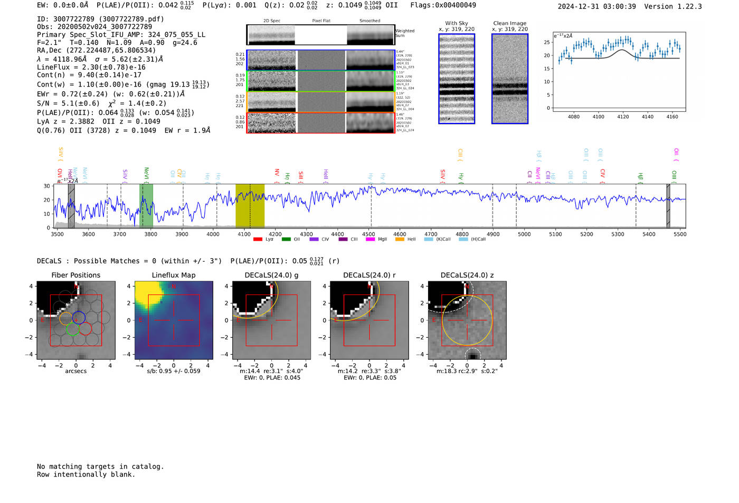Select the CIII legend color swatch
This screenshot has height=503, width=739.
pyautogui.click(x=343, y=239)
